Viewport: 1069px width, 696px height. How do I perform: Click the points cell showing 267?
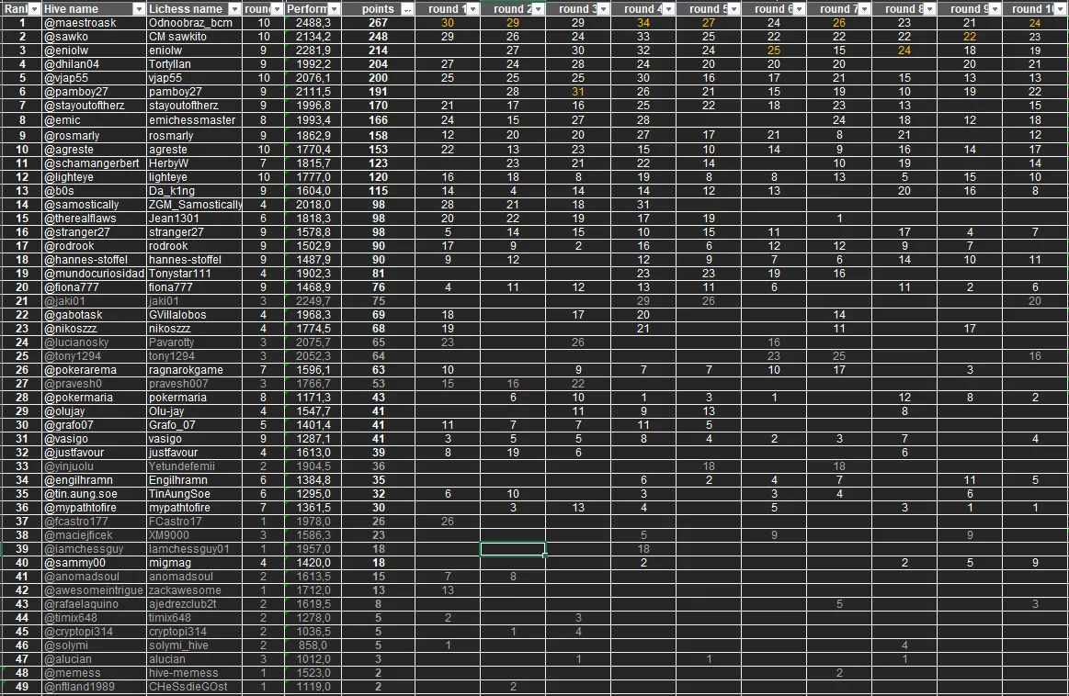coord(378,23)
